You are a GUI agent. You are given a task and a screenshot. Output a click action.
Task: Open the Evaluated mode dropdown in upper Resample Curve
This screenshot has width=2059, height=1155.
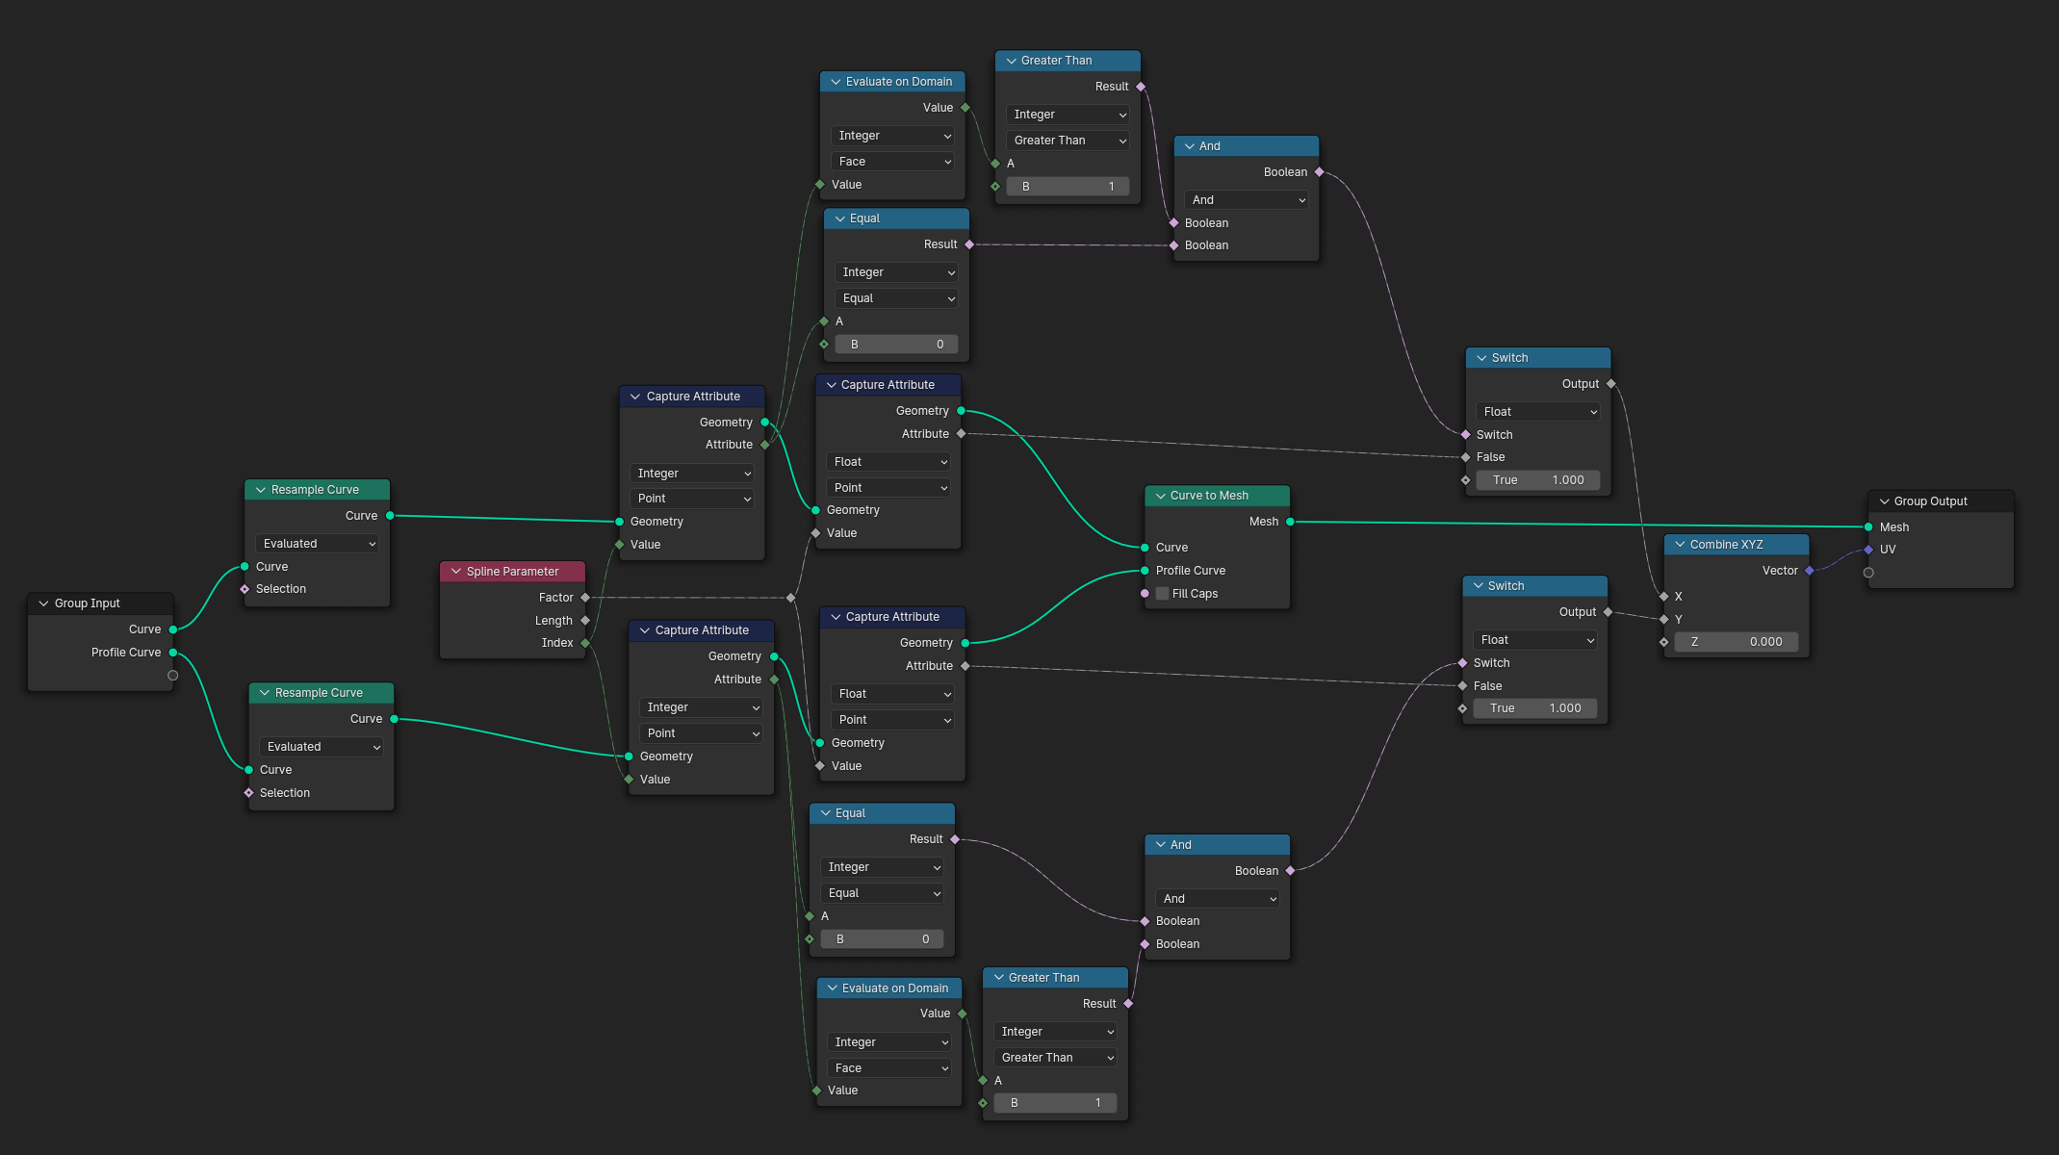point(318,544)
